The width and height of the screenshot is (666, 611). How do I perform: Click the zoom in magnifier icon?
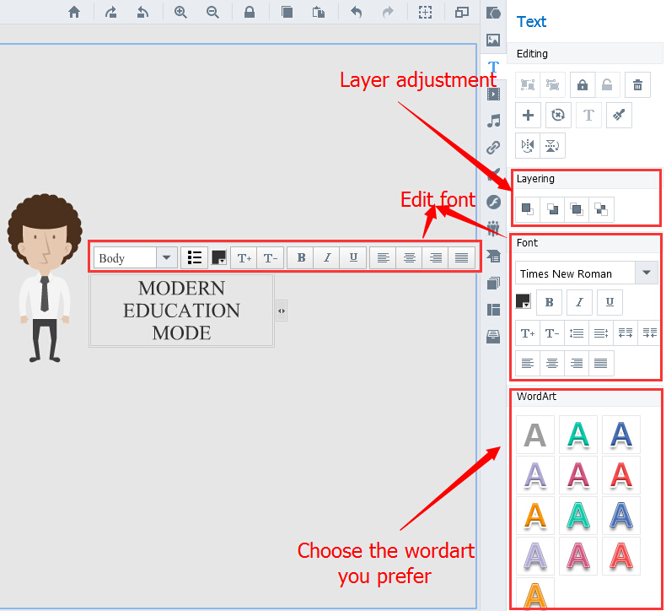click(180, 12)
